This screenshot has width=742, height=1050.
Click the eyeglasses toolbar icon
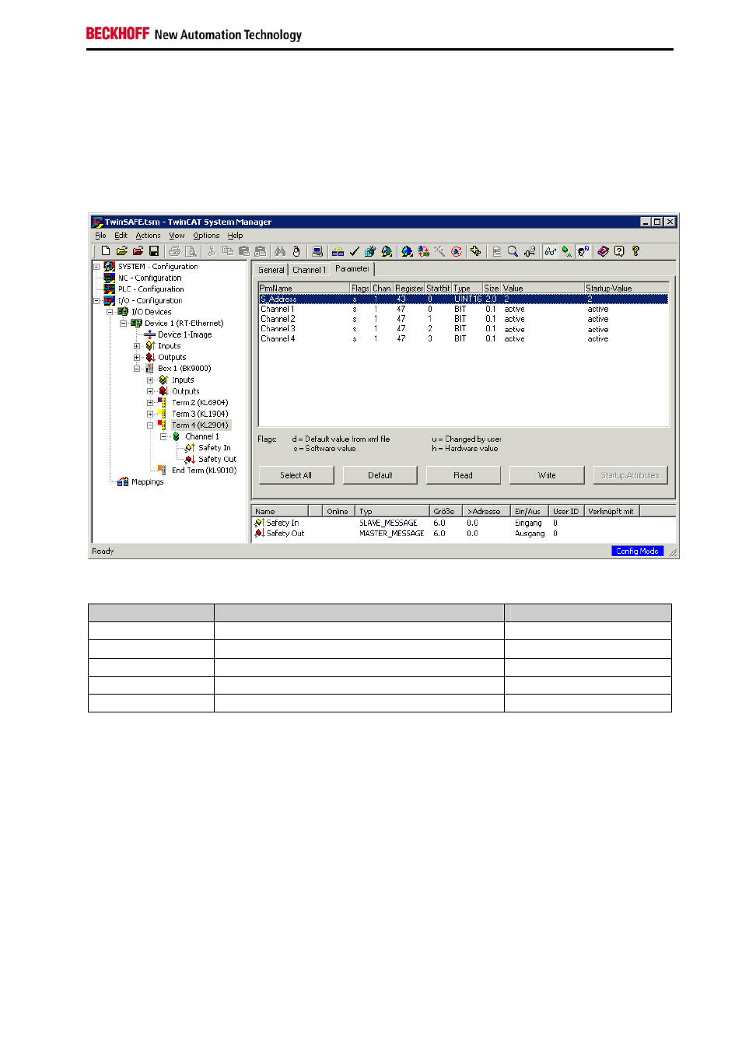(551, 251)
